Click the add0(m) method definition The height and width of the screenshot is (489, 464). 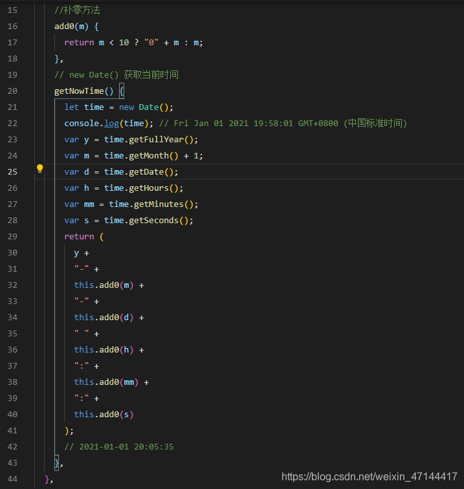pos(71,27)
